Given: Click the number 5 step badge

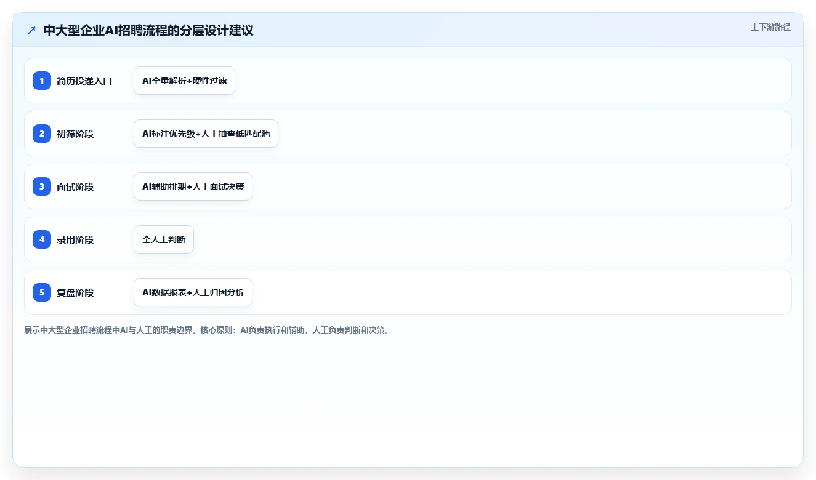Looking at the screenshot, I should (42, 292).
